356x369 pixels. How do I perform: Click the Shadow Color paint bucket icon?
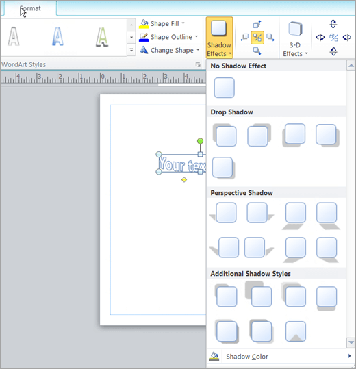point(214,356)
